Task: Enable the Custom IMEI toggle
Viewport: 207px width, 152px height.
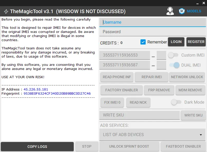Action: pyautogui.click(x=173, y=55)
